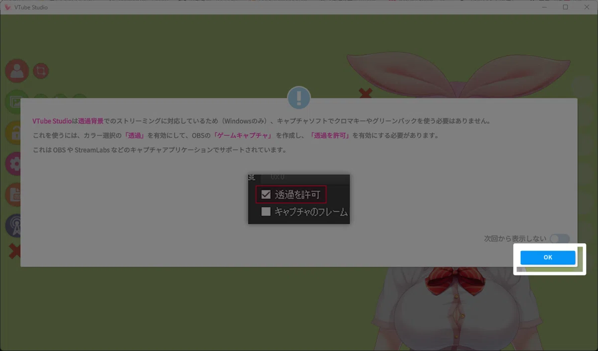Screen dimensions: 598x351
Task: Open settings via the pink gear icon
Action: [x=13, y=164]
